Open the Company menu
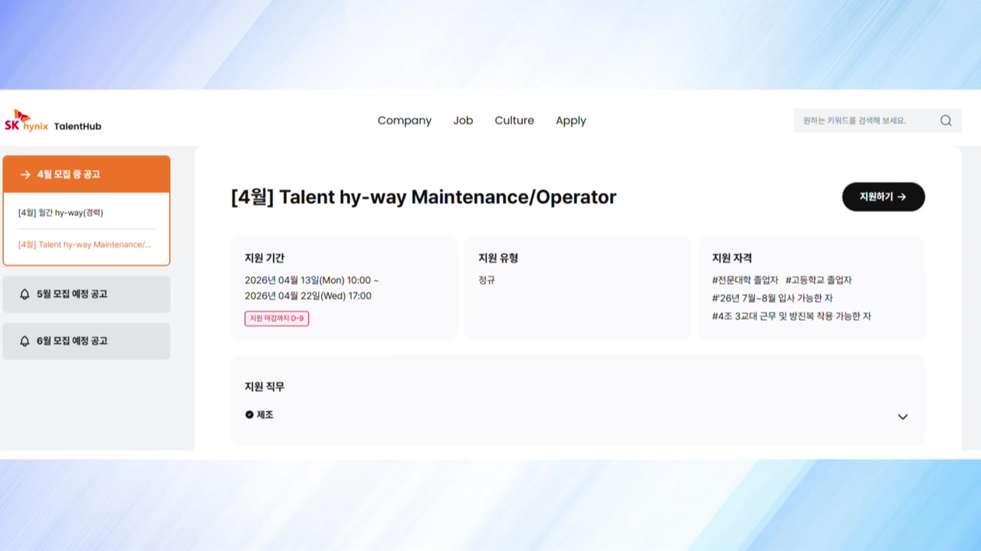This screenshot has height=551, width=981. [x=404, y=120]
